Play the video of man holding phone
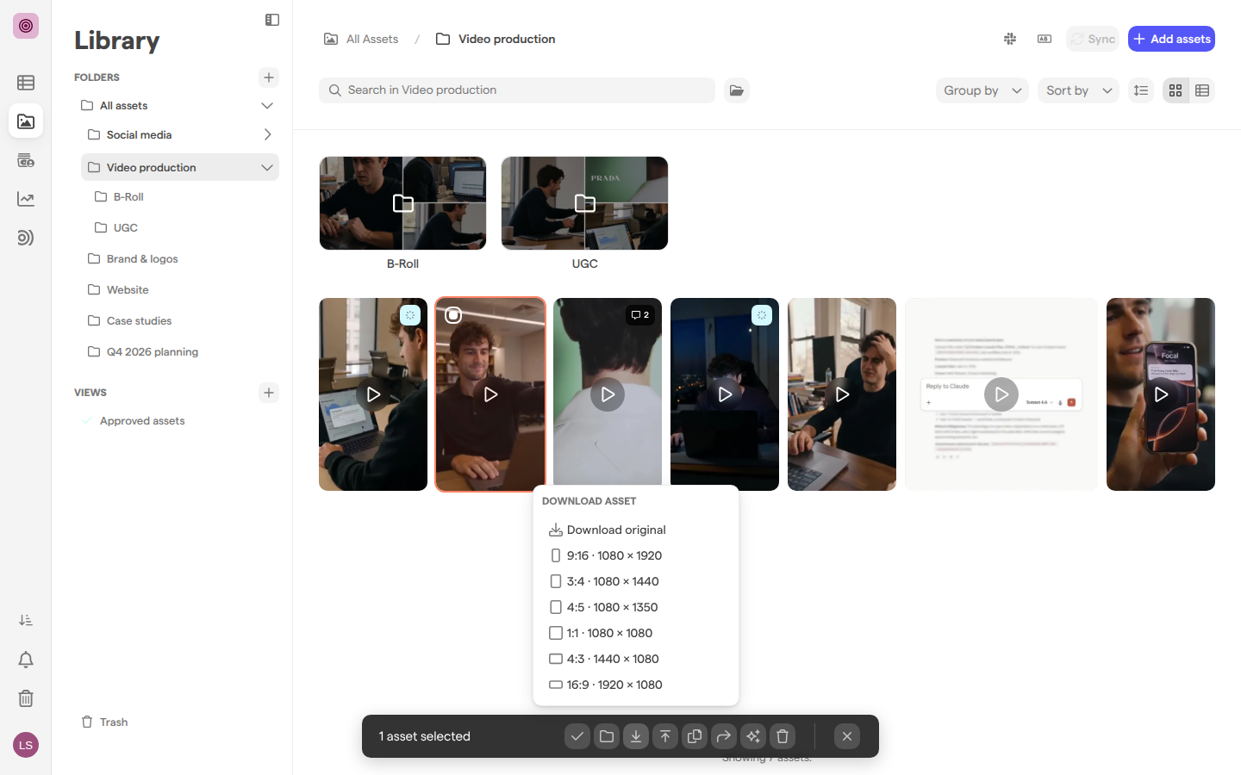1241x775 pixels. tap(1161, 394)
